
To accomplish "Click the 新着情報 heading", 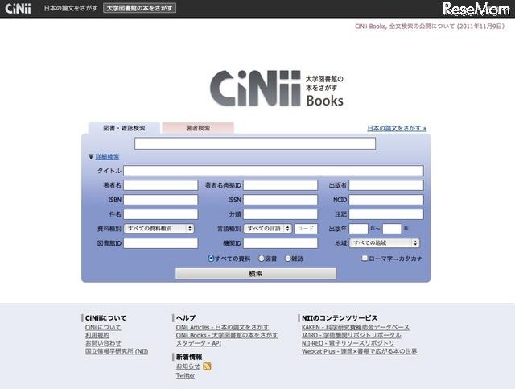I will pyautogui.click(x=189, y=357).
